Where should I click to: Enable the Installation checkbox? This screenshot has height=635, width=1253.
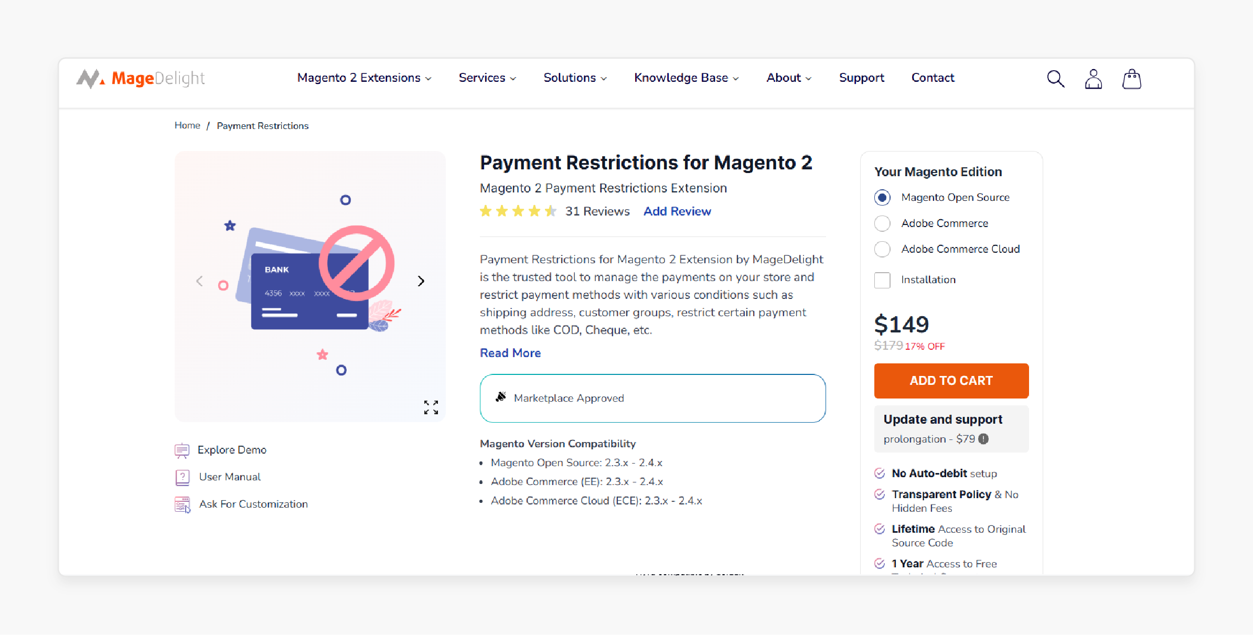[x=882, y=280]
